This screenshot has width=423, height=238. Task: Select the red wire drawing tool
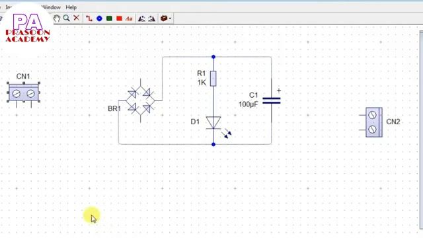tap(89, 19)
